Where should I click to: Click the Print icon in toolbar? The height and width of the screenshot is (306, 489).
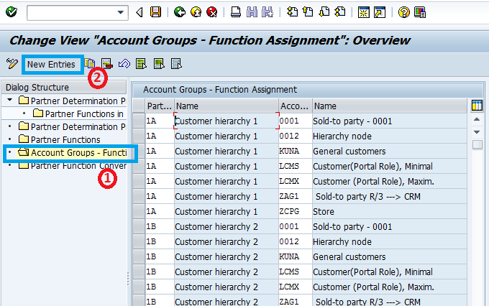236,12
